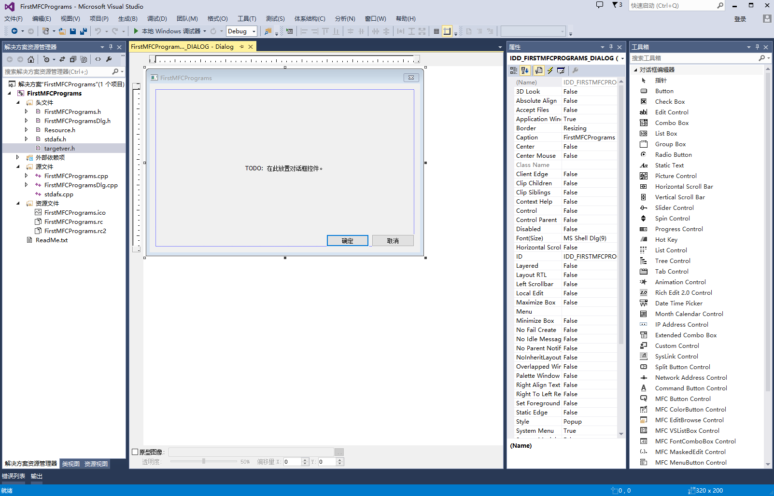Open the 错误列表 panel
The width and height of the screenshot is (774, 496).
point(14,476)
